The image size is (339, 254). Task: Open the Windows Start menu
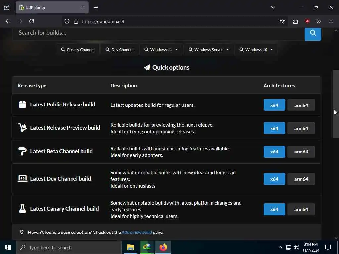click(8, 247)
